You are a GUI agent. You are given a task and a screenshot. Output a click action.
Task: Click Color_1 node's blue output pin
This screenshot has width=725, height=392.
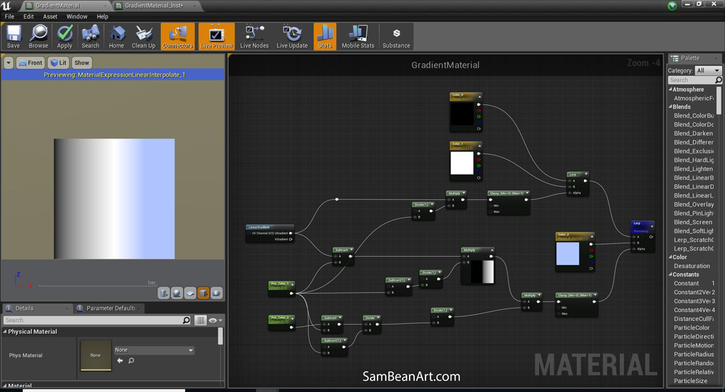(478, 172)
